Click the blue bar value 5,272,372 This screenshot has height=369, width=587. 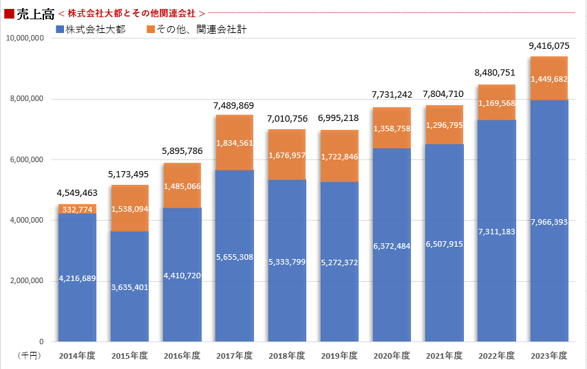[x=339, y=262]
